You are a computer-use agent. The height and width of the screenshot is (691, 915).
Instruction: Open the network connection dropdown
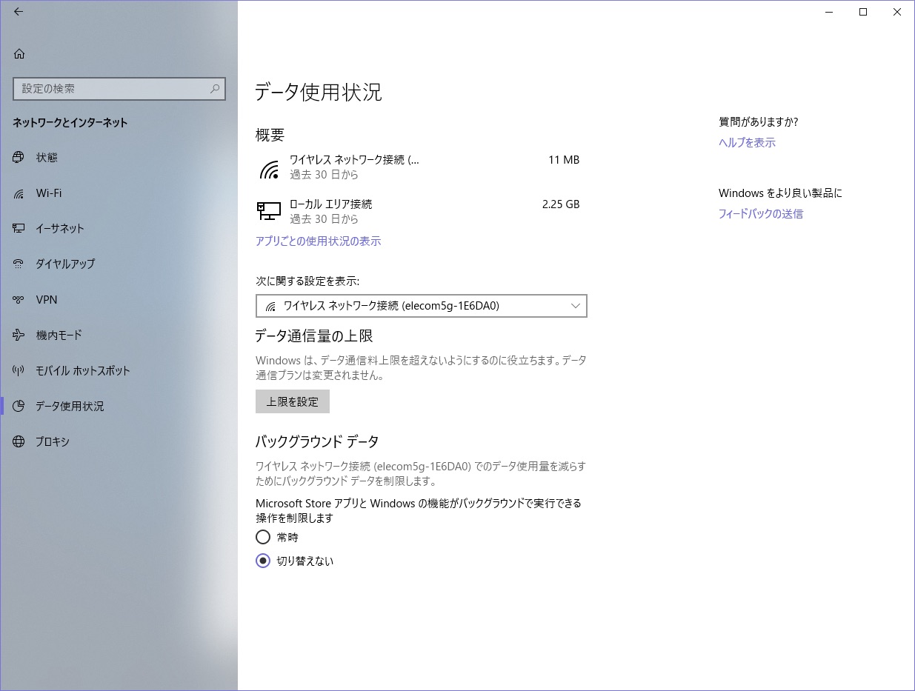coord(422,306)
